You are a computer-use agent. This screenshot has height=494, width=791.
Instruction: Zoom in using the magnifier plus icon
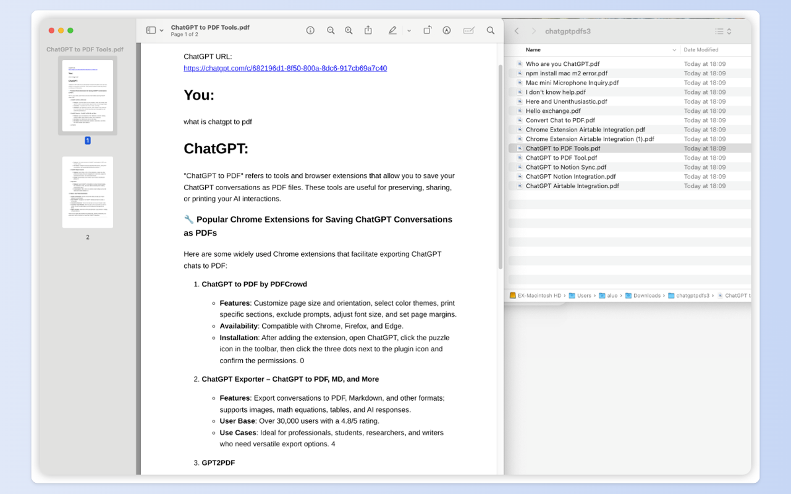(349, 30)
